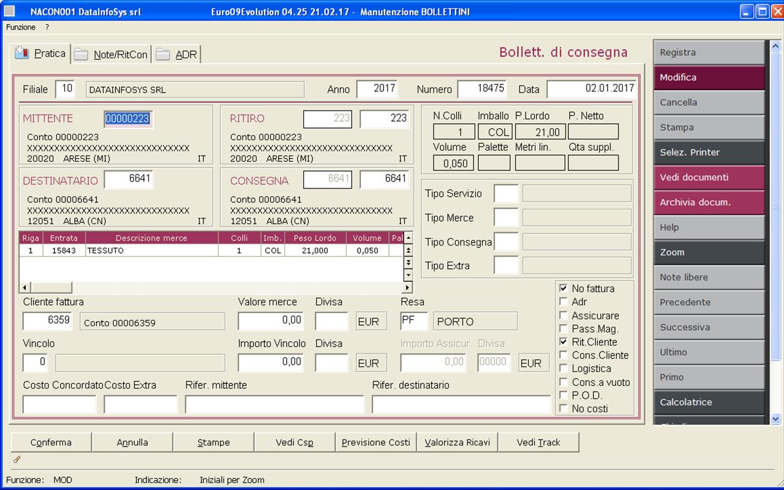Click the Tipo Servizio code field

pyautogui.click(x=506, y=194)
